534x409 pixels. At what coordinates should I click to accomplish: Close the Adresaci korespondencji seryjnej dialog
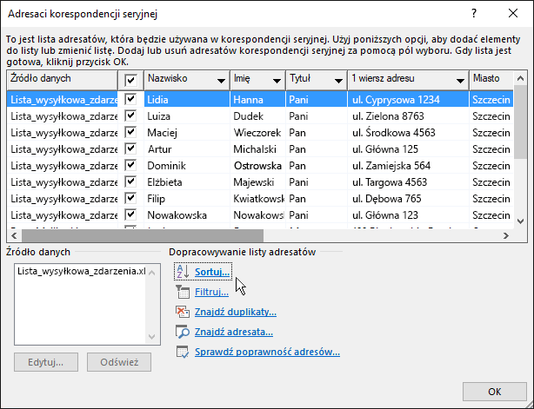click(x=513, y=13)
